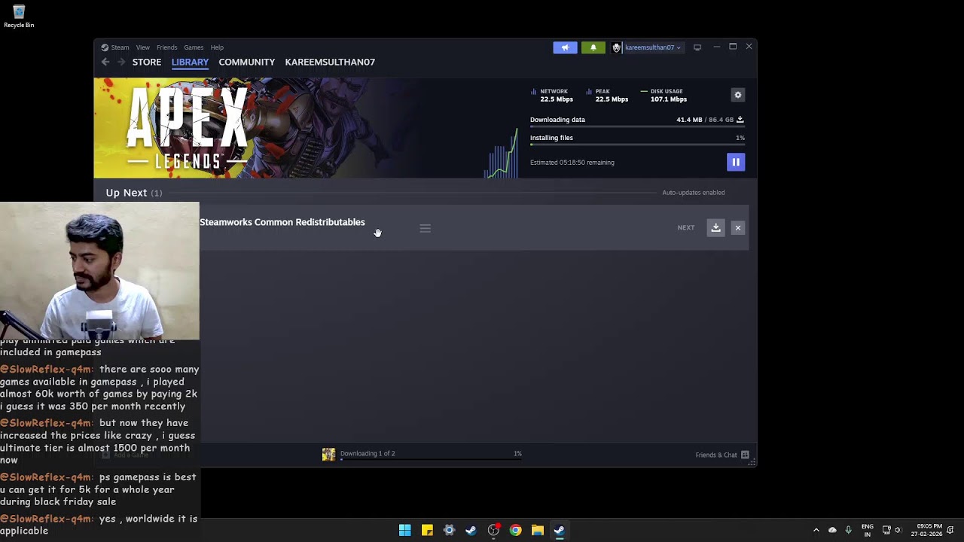Open network and volume quick settings
Viewport: 964px width, 542px height.
click(892, 530)
